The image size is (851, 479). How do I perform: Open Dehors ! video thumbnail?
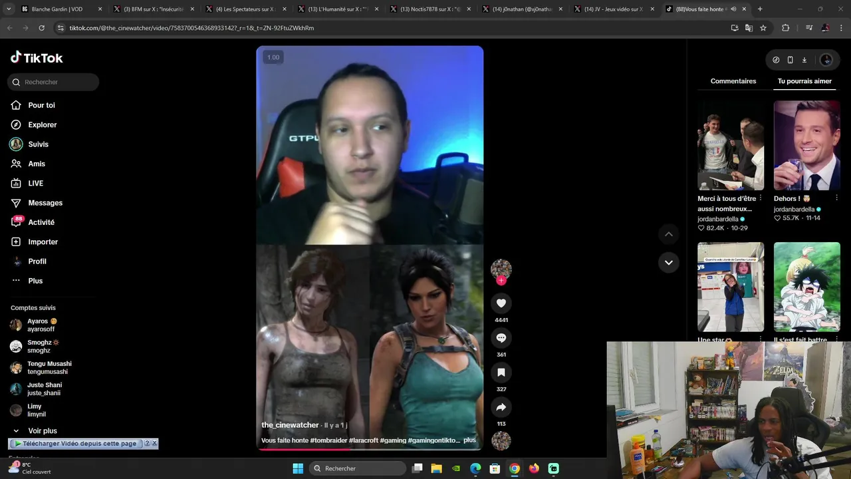pyautogui.click(x=807, y=145)
